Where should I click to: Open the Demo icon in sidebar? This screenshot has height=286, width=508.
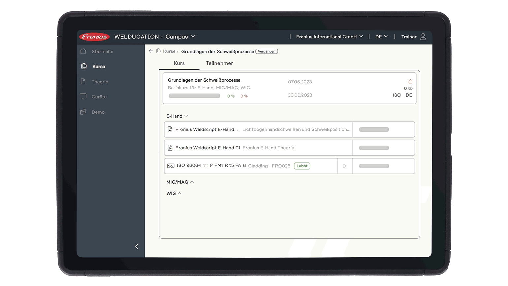(x=83, y=112)
